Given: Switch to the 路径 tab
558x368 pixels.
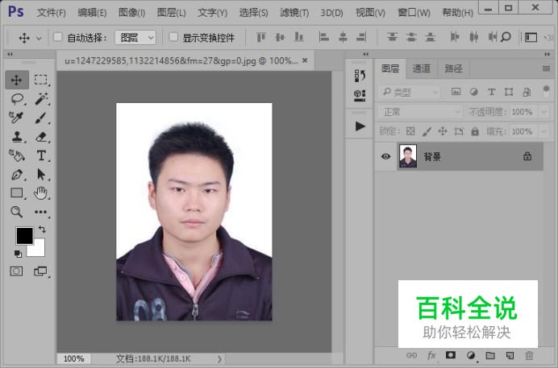Looking at the screenshot, I should [453, 68].
